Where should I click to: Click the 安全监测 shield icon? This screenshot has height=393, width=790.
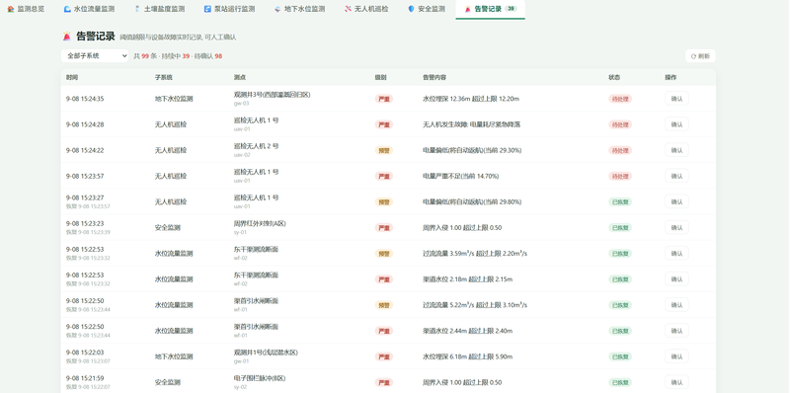click(411, 9)
